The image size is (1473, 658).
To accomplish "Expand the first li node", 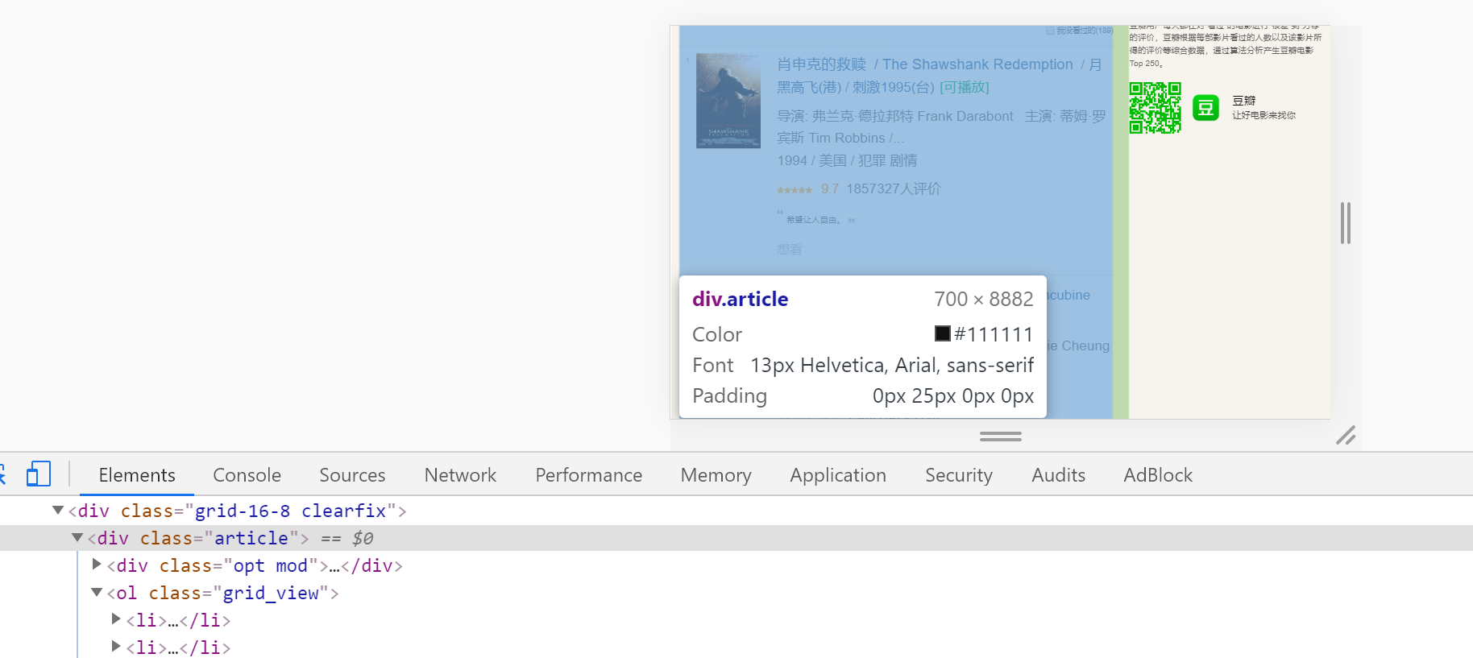I will tap(116, 619).
